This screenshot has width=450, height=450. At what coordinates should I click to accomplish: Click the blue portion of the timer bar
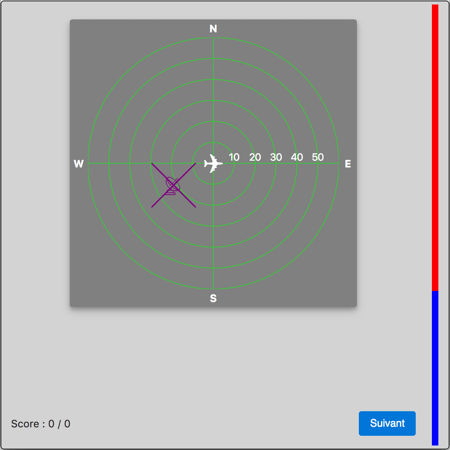[435, 368]
